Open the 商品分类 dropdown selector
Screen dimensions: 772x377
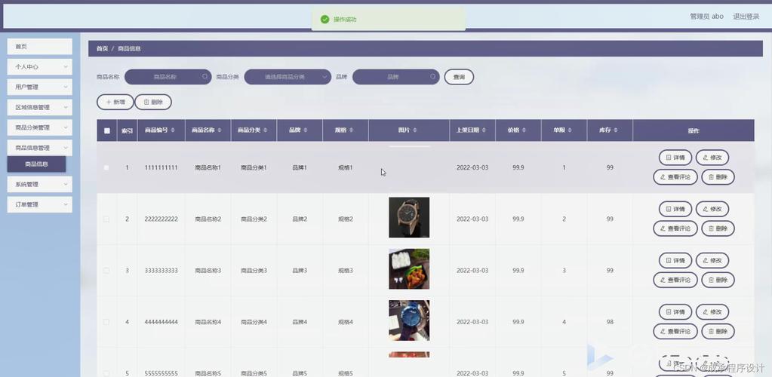click(x=288, y=77)
